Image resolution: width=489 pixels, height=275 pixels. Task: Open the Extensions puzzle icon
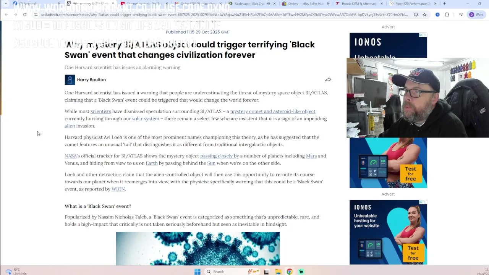click(x=447, y=15)
